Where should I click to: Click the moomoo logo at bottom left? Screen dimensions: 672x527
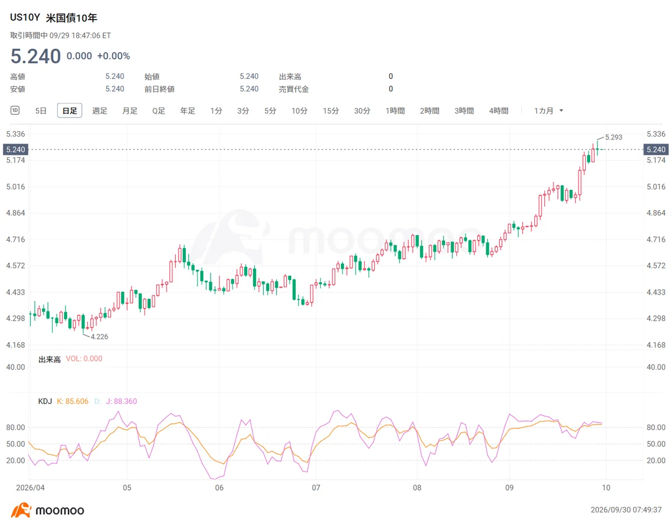coord(48,510)
